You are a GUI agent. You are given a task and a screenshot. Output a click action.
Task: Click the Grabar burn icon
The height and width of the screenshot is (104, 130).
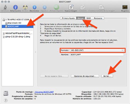pos(25,7)
